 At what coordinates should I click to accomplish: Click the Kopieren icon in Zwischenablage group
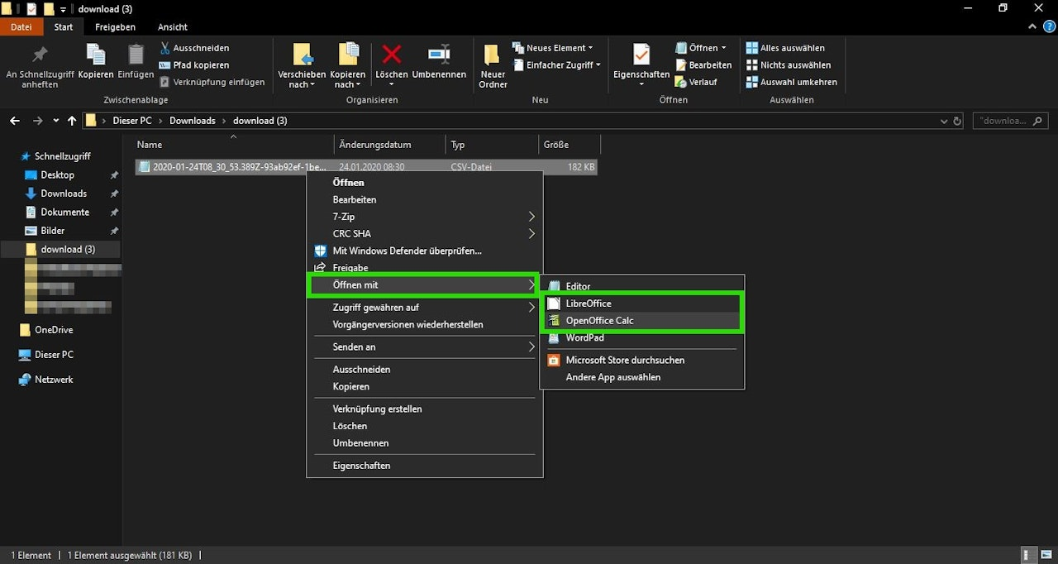tap(96, 55)
